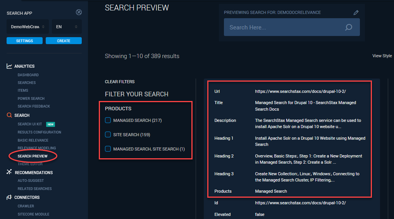Click the Heading 1 value 'Install Apache Solr'
This screenshot has height=219, width=394.
pos(310,141)
